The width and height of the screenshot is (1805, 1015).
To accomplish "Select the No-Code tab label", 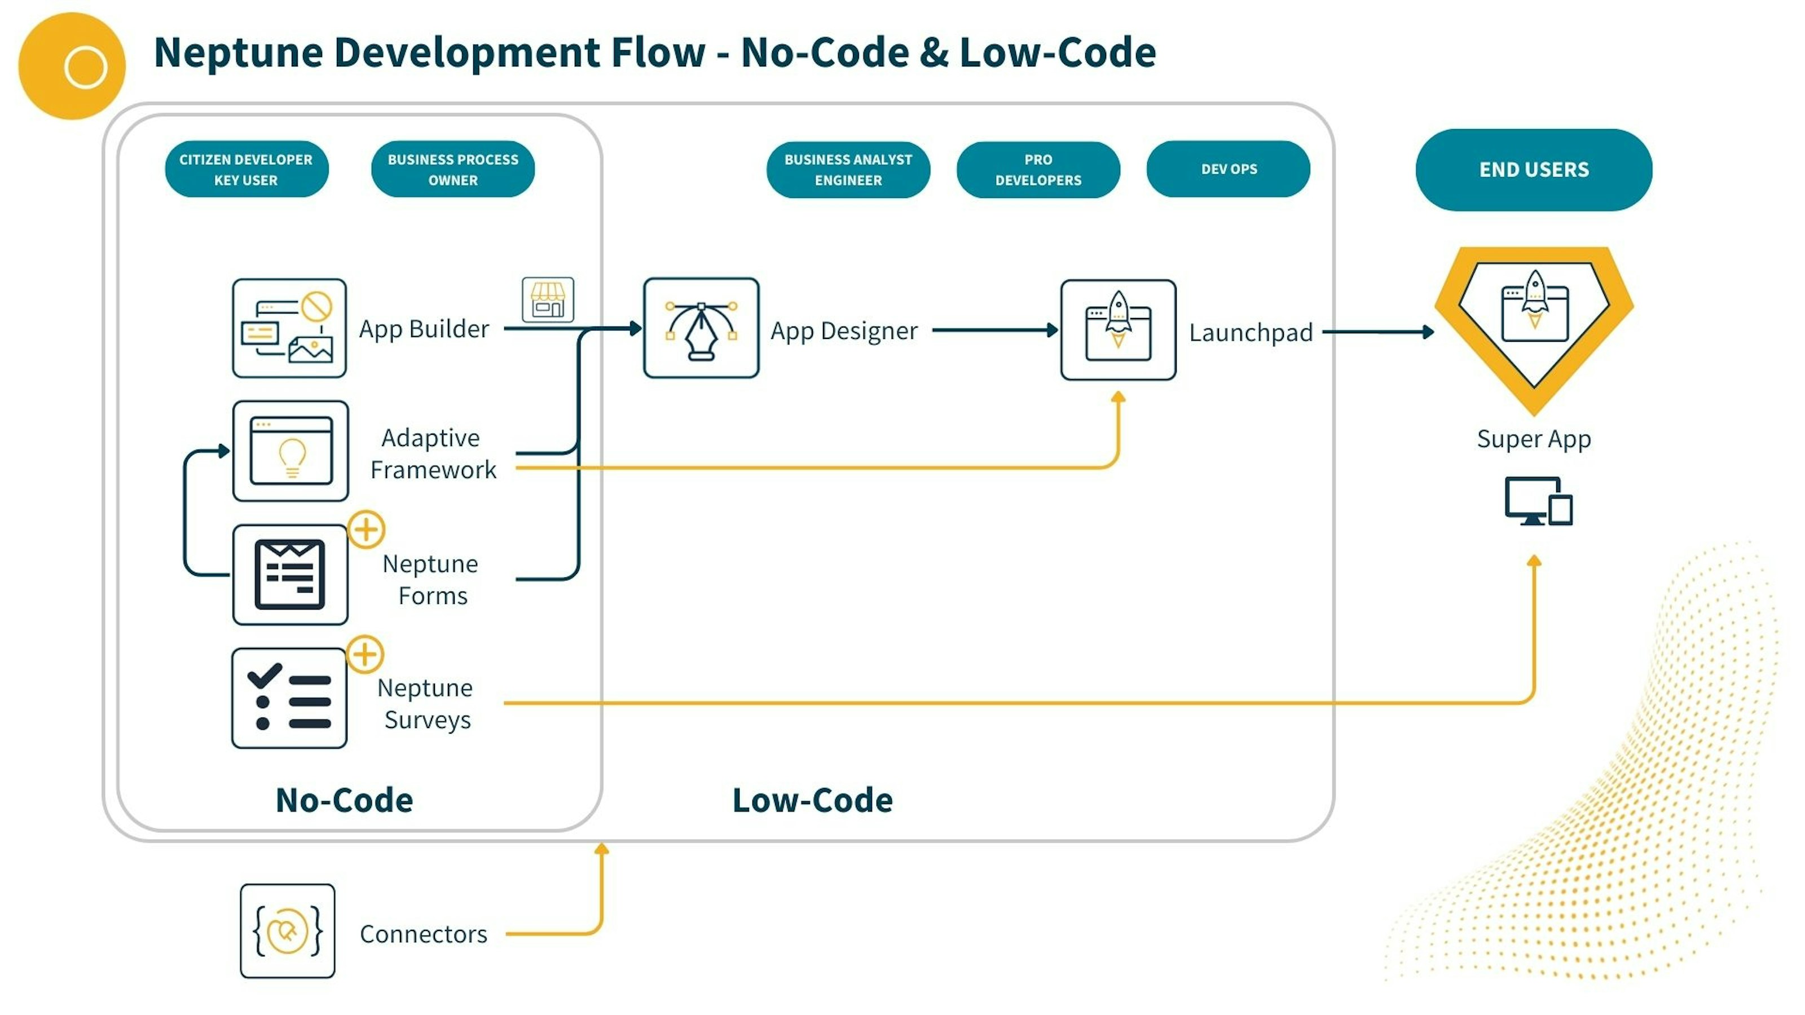I will pos(345,799).
